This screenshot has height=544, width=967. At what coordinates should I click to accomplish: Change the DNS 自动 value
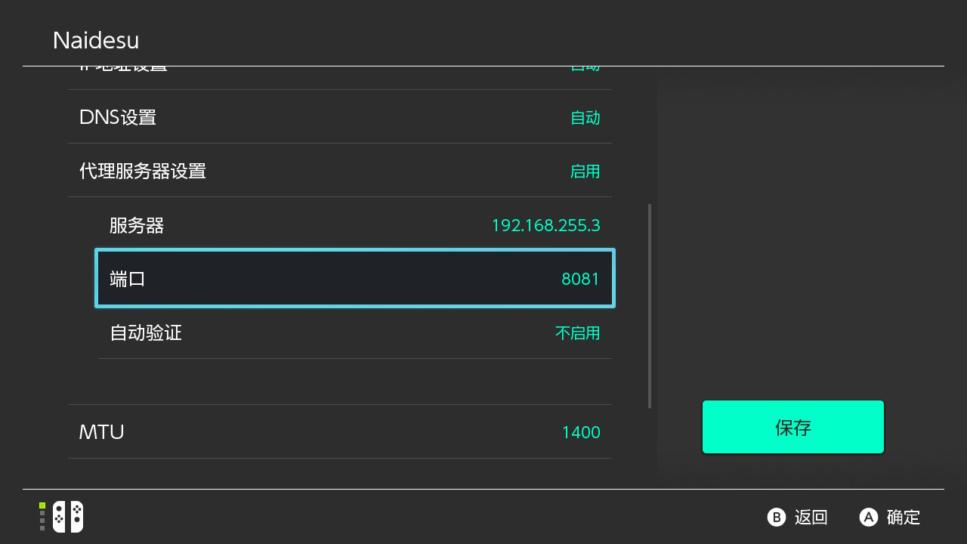[585, 118]
